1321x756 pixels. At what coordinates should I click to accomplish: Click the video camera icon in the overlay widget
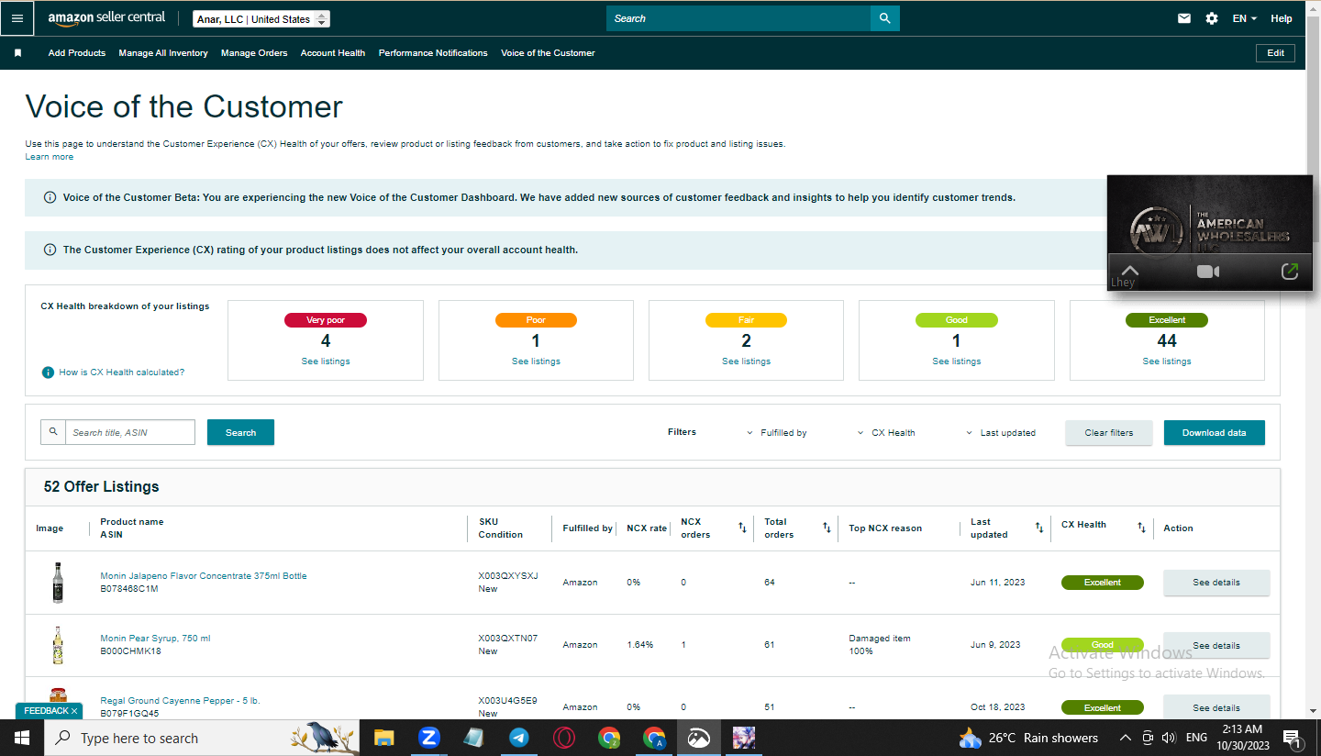pyautogui.click(x=1208, y=272)
